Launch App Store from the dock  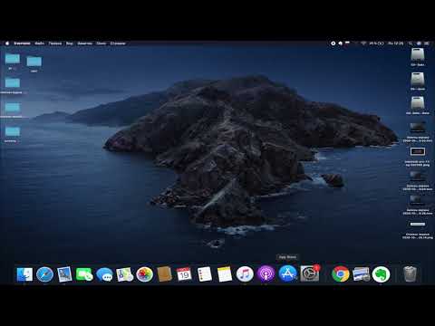287,273
